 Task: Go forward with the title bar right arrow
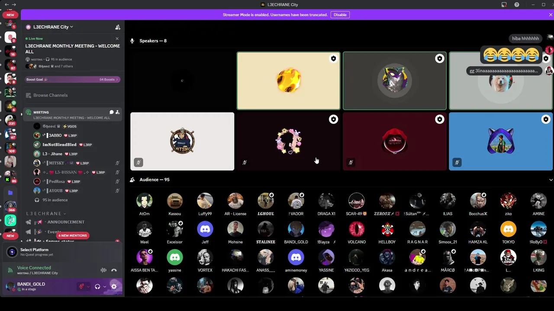(14, 4)
